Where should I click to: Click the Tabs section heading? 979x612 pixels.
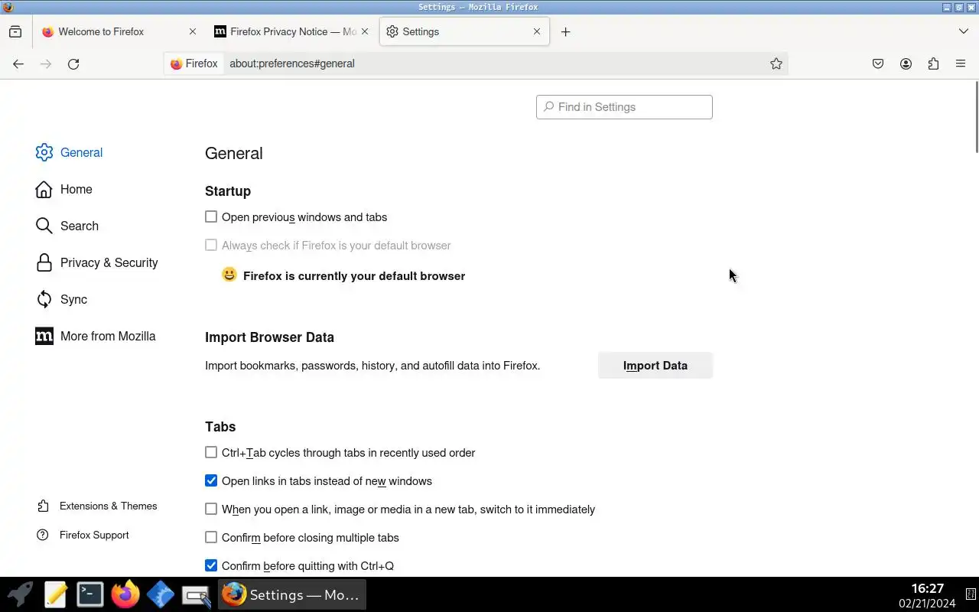tap(220, 427)
